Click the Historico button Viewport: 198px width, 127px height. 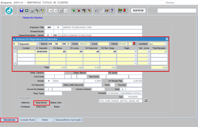[25, 103]
